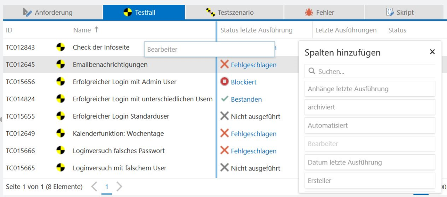Click the green checkmark icon next to Bestanden
447x197 pixels.
(x=224, y=99)
